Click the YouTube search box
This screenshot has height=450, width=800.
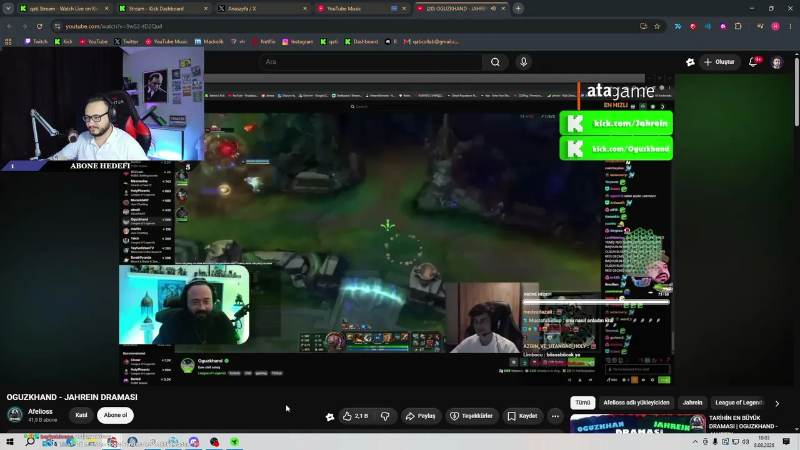(371, 62)
